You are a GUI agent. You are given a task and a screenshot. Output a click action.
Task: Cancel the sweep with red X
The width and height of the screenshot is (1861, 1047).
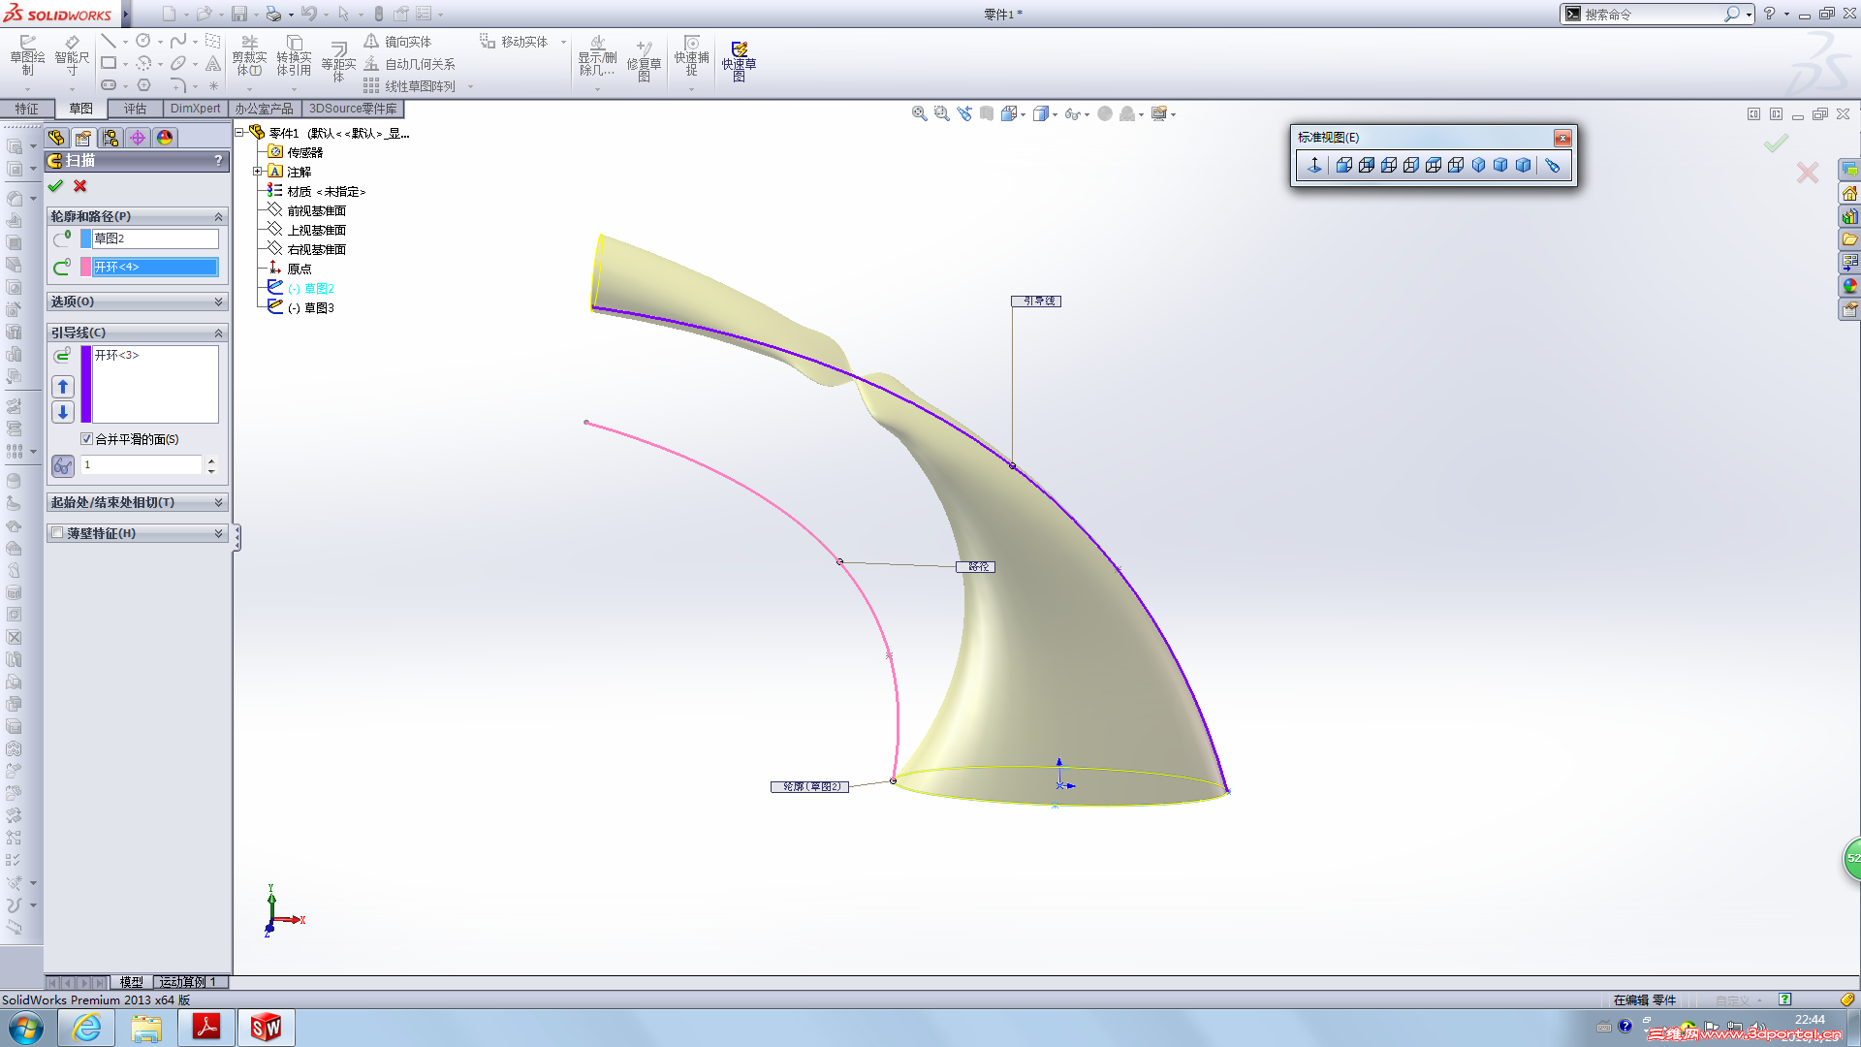tap(80, 186)
